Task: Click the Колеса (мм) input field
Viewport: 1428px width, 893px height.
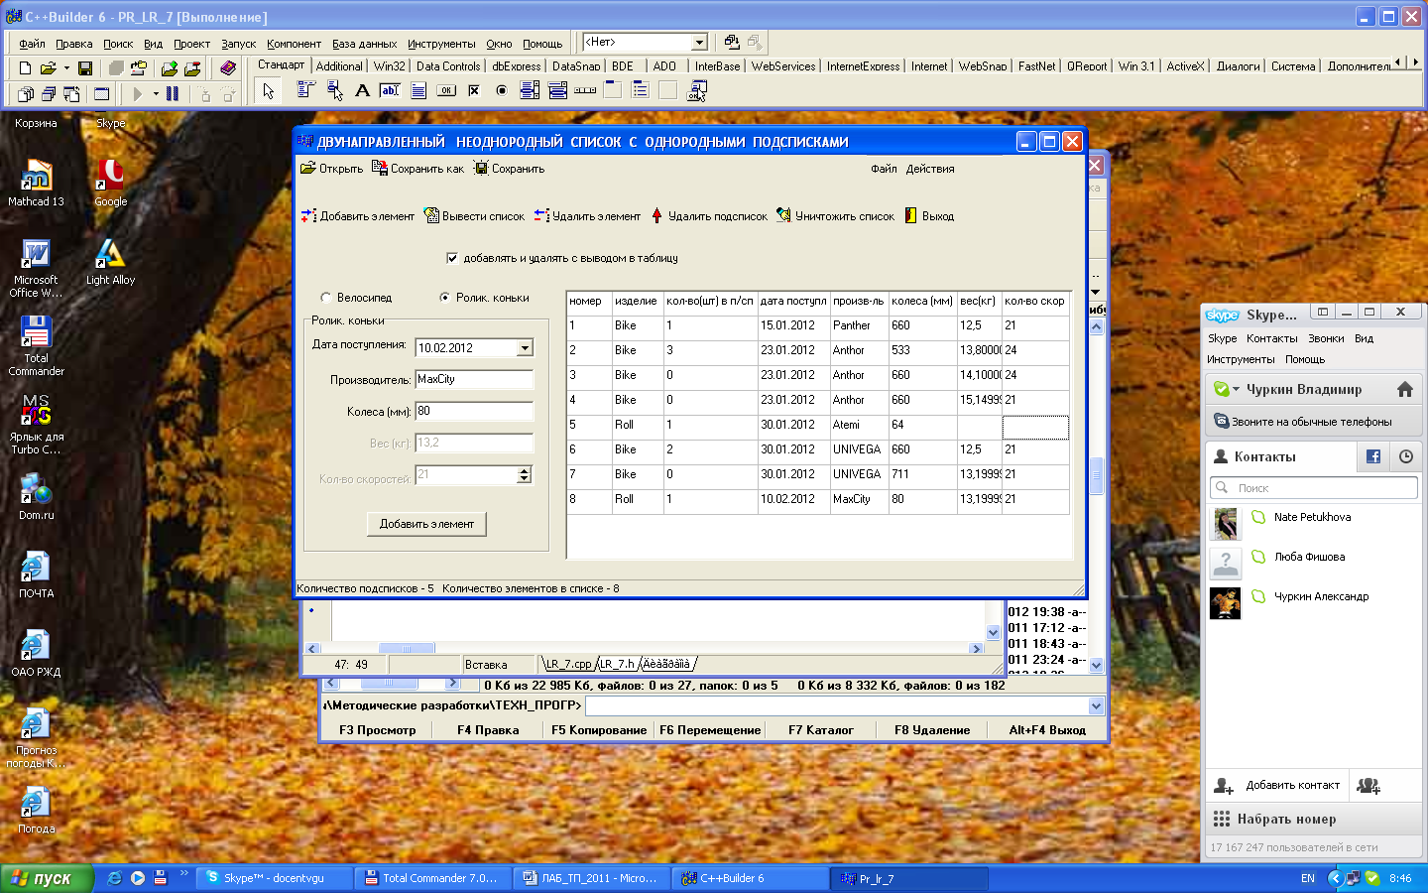Action: coord(474,411)
